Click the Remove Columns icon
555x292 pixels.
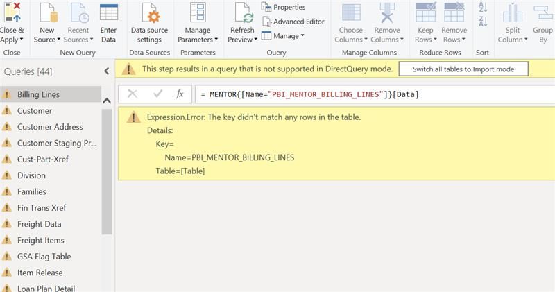point(387,12)
